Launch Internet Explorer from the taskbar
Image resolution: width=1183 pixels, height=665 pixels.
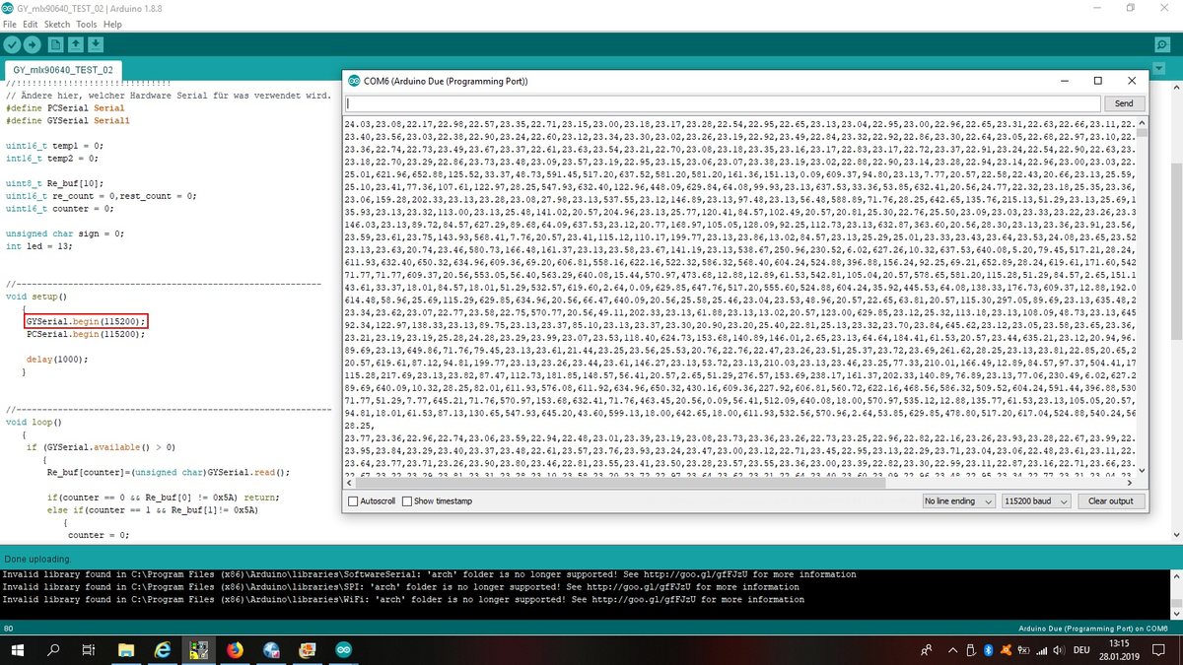pyautogui.click(x=164, y=650)
